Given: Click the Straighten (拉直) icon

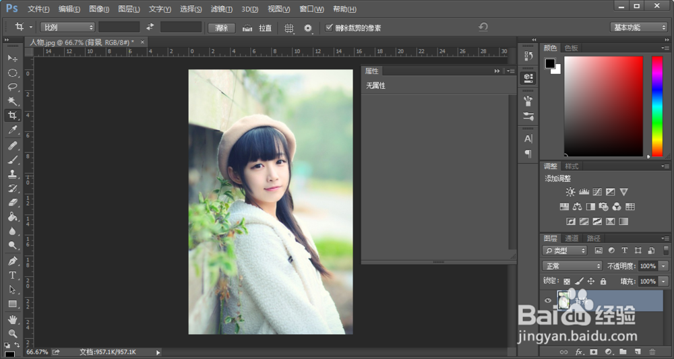Looking at the screenshot, I should pos(247,28).
